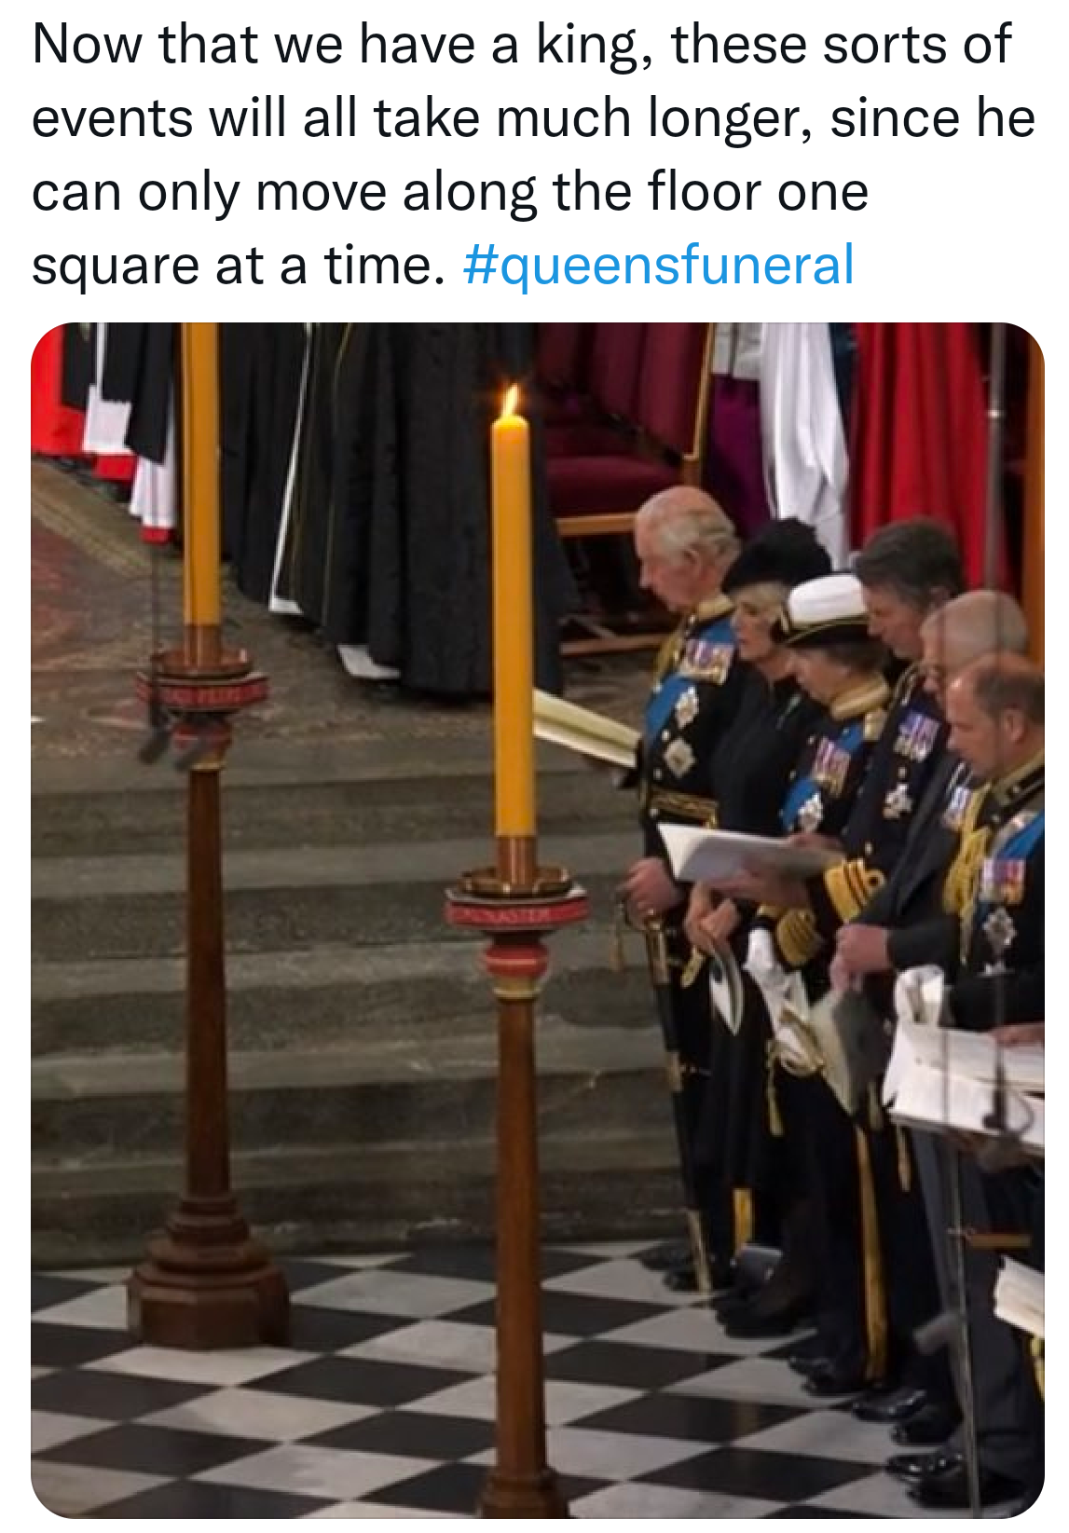Click the open order-of-service booklet in photo
Screen dimensions: 1069x1533
click(x=736, y=855)
